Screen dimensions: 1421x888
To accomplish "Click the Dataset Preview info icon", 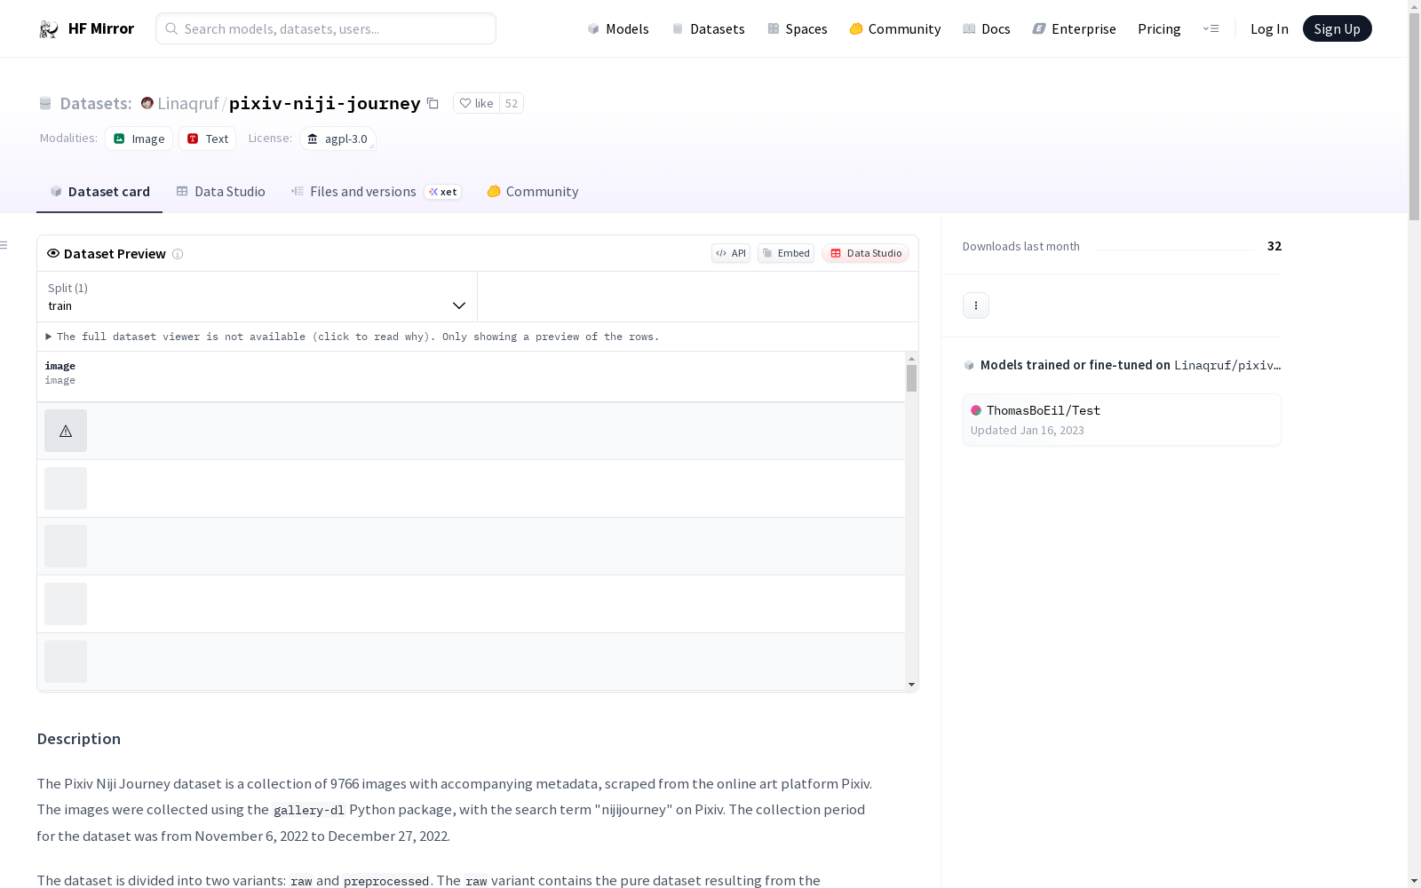I will [x=178, y=254].
